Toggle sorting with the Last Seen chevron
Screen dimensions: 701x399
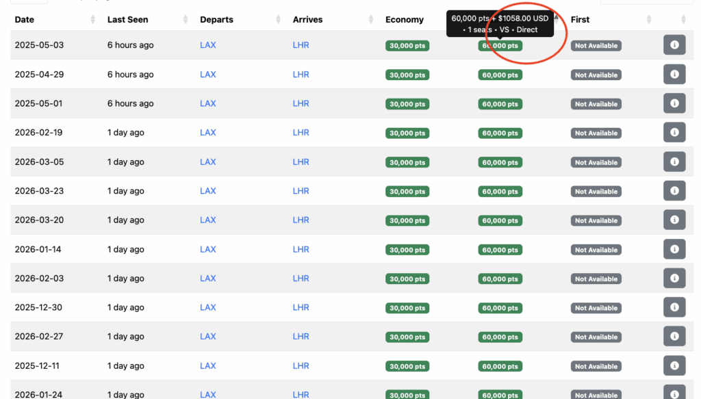click(185, 19)
